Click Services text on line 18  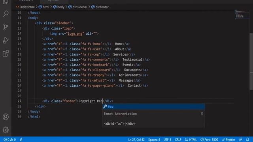121,54
